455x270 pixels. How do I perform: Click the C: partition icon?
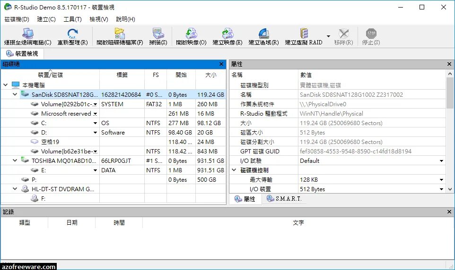pos(35,123)
